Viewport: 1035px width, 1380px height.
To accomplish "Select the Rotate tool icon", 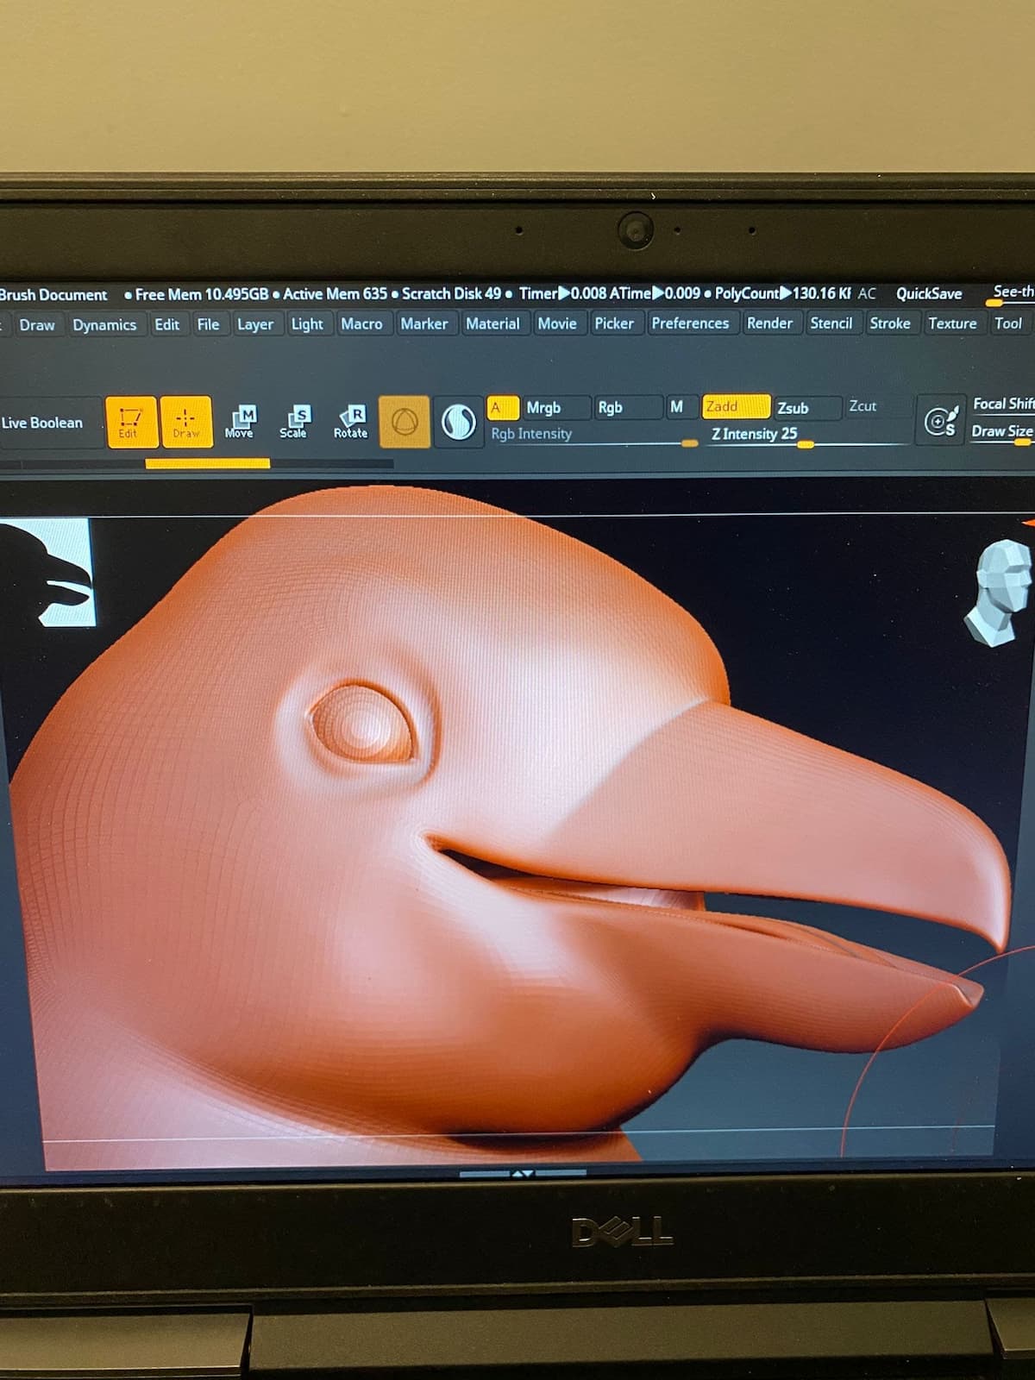I will 350,423.
